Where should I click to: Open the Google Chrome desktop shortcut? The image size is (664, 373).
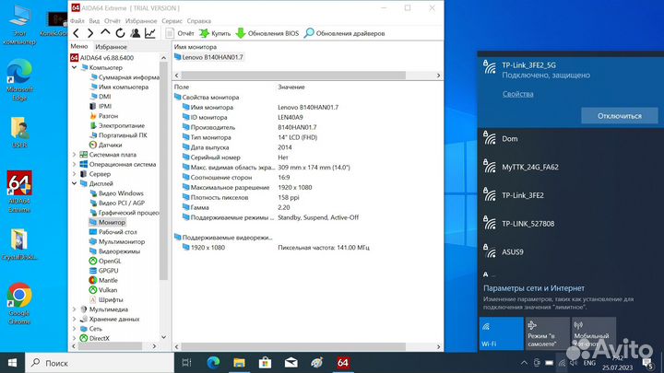[19, 303]
